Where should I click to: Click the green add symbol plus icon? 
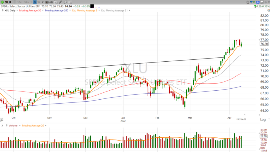coord(2,2)
